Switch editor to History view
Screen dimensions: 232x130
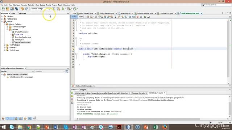click(x=81, y=17)
